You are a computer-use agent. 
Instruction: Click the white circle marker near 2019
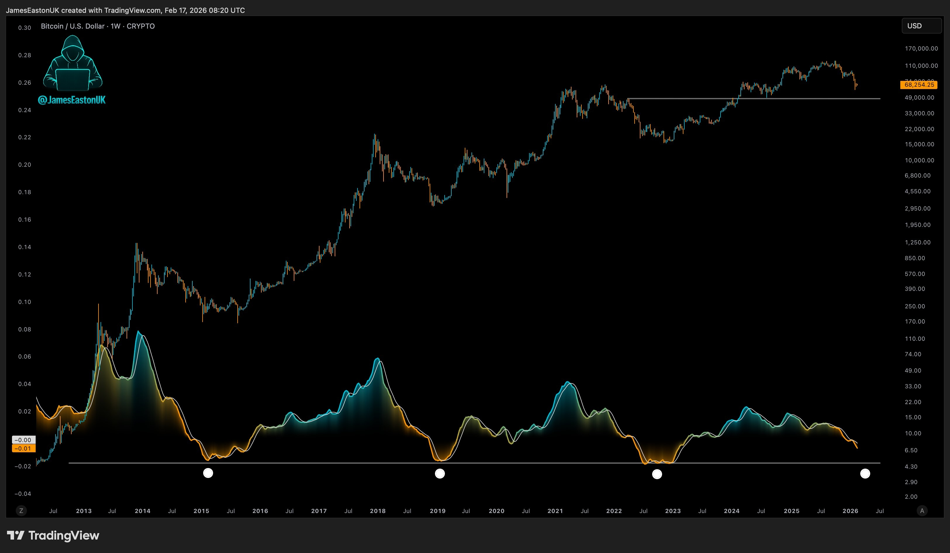pos(440,474)
